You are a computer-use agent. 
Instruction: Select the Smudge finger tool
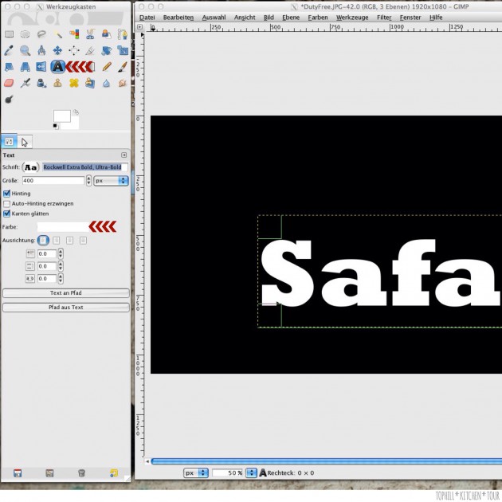pos(123,83)
